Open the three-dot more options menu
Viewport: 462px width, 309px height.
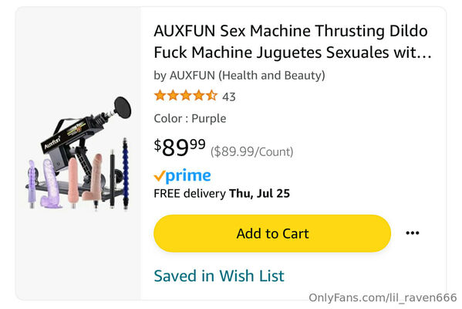point(412,233)
